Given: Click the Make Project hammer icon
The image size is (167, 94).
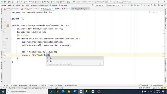Looking at the screenshot, I should [93, 5].
